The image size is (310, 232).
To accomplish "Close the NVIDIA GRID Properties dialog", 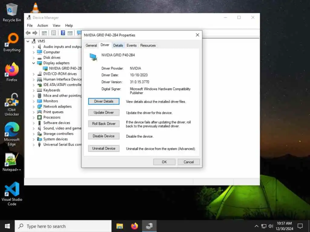I will tap(197, 35).
